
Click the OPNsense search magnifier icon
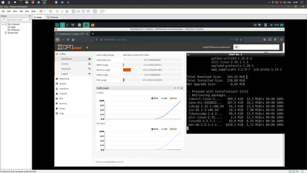[236, 47]
